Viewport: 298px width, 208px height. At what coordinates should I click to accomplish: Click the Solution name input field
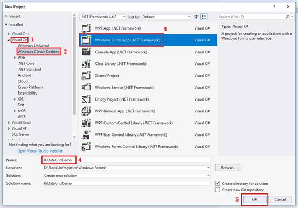pos(127,183)
